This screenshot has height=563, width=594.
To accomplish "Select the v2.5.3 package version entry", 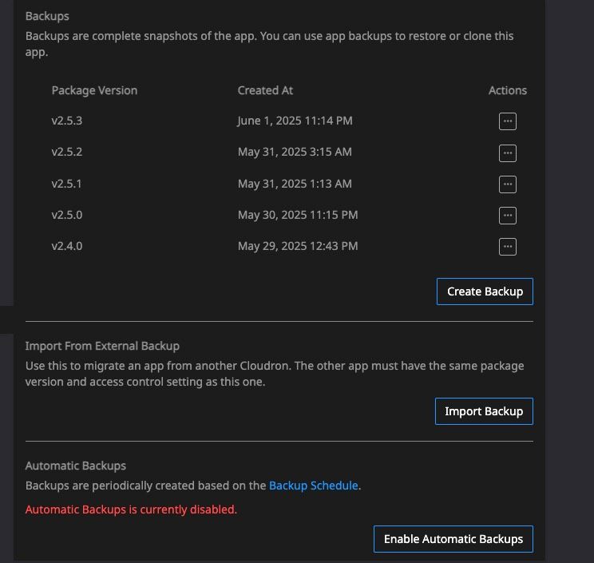I will 67,121.
